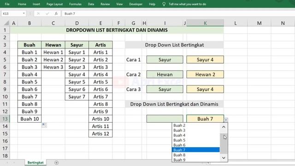Choose Buah 9 from the dropdown list

click(195, 160)
